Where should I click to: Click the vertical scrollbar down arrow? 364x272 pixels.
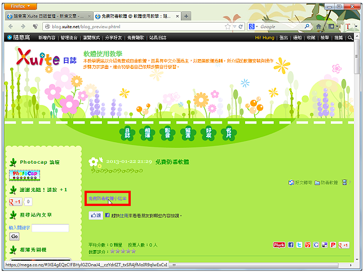click(x=357, y=259)
